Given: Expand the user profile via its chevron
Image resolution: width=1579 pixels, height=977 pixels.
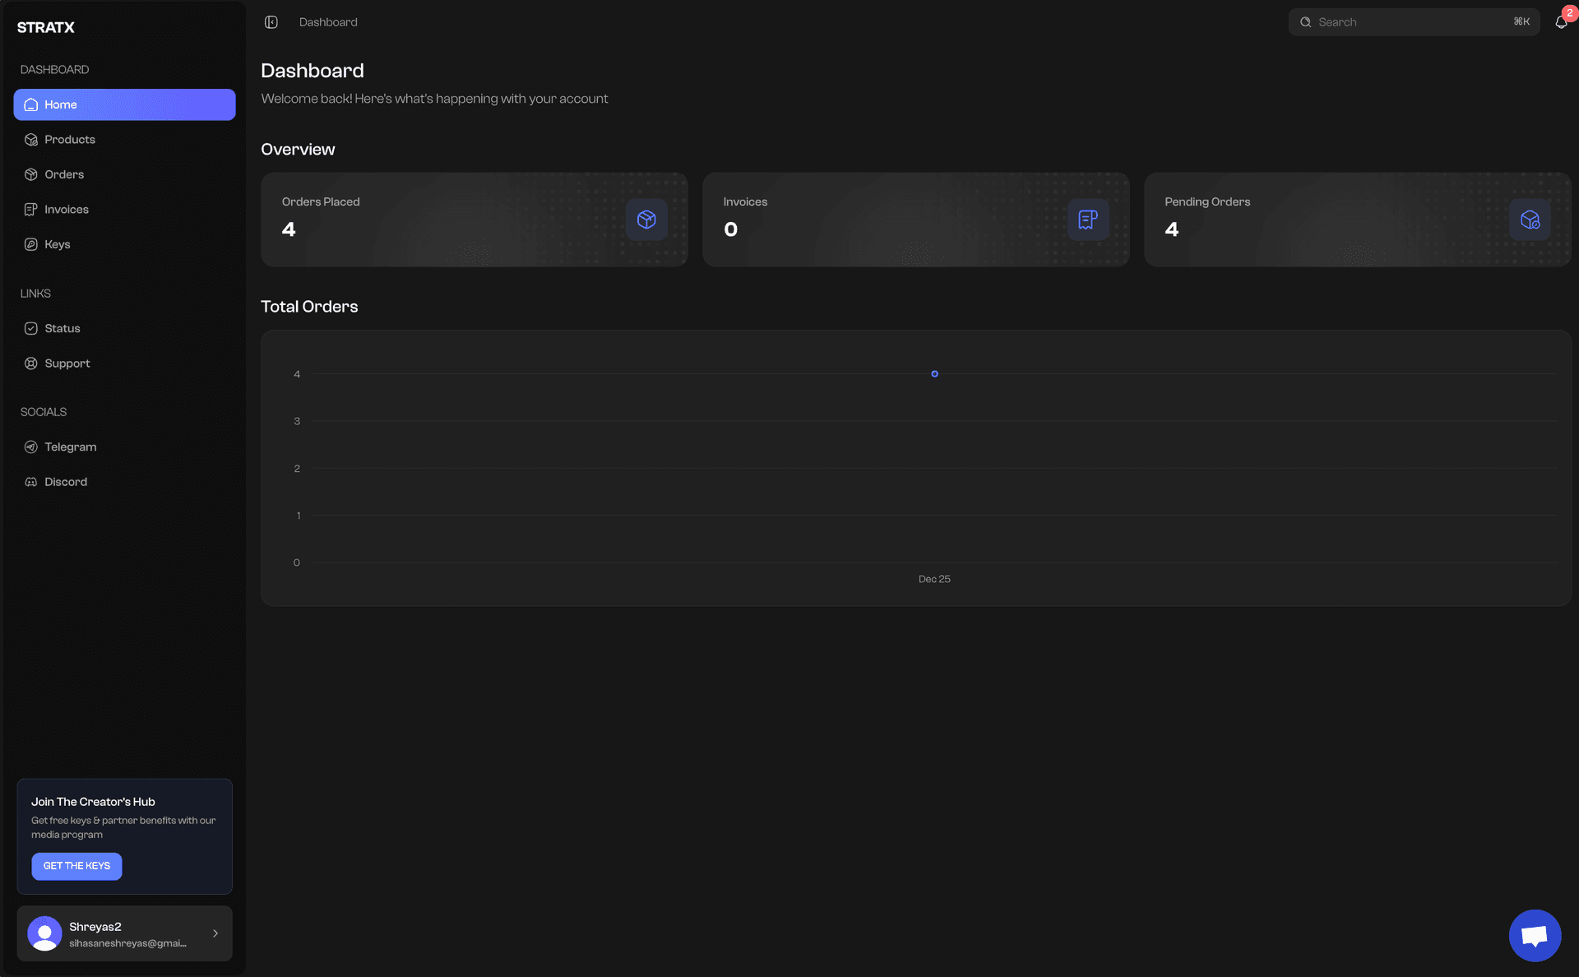Looking at the screenshot, I should 215,933.
